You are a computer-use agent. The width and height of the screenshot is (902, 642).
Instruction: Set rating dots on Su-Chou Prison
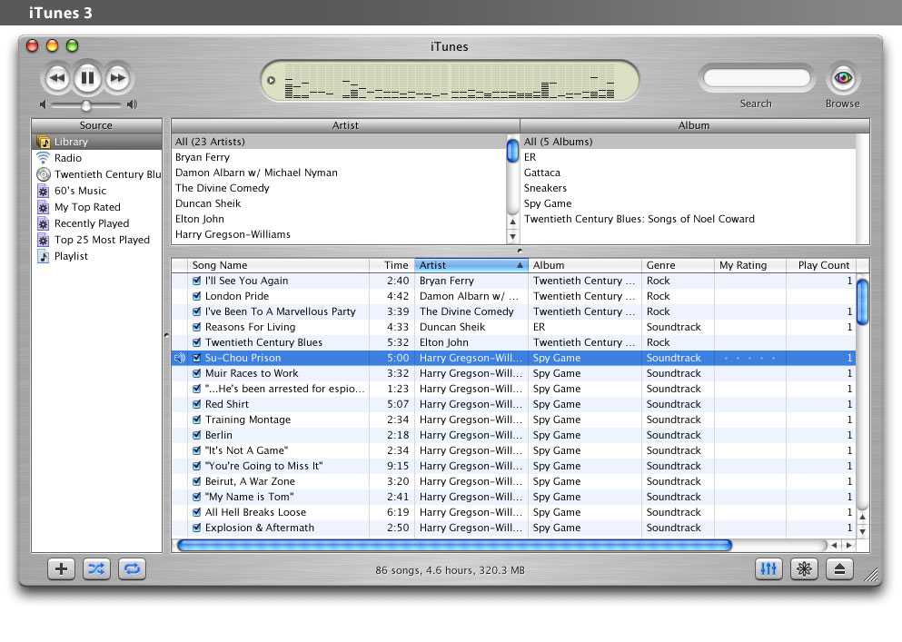click(749, 358)
